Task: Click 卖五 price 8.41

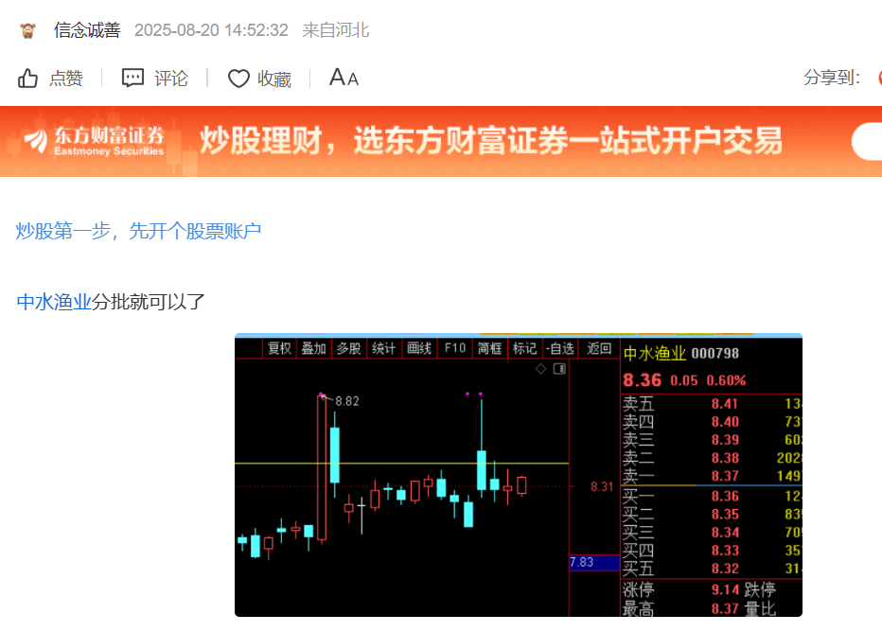Action: (725, 404)
